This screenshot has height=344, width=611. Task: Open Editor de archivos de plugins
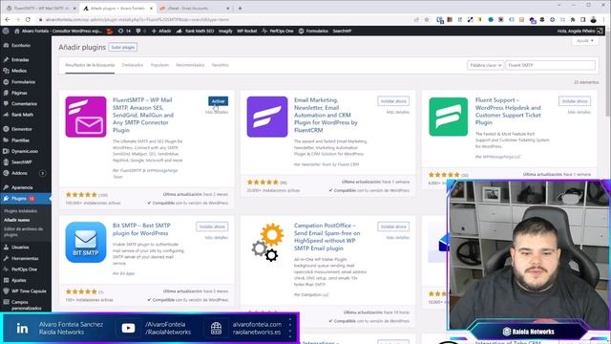coord(23,232)
